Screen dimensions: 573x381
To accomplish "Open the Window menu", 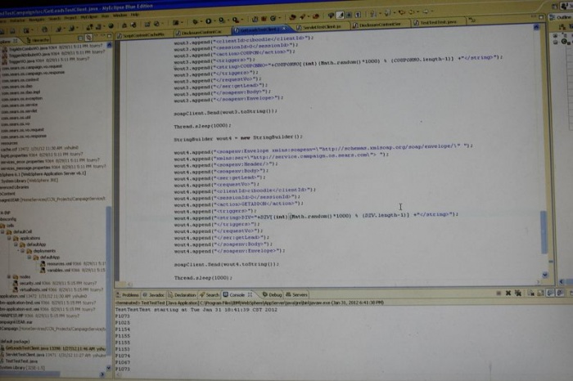I will 120,16.
